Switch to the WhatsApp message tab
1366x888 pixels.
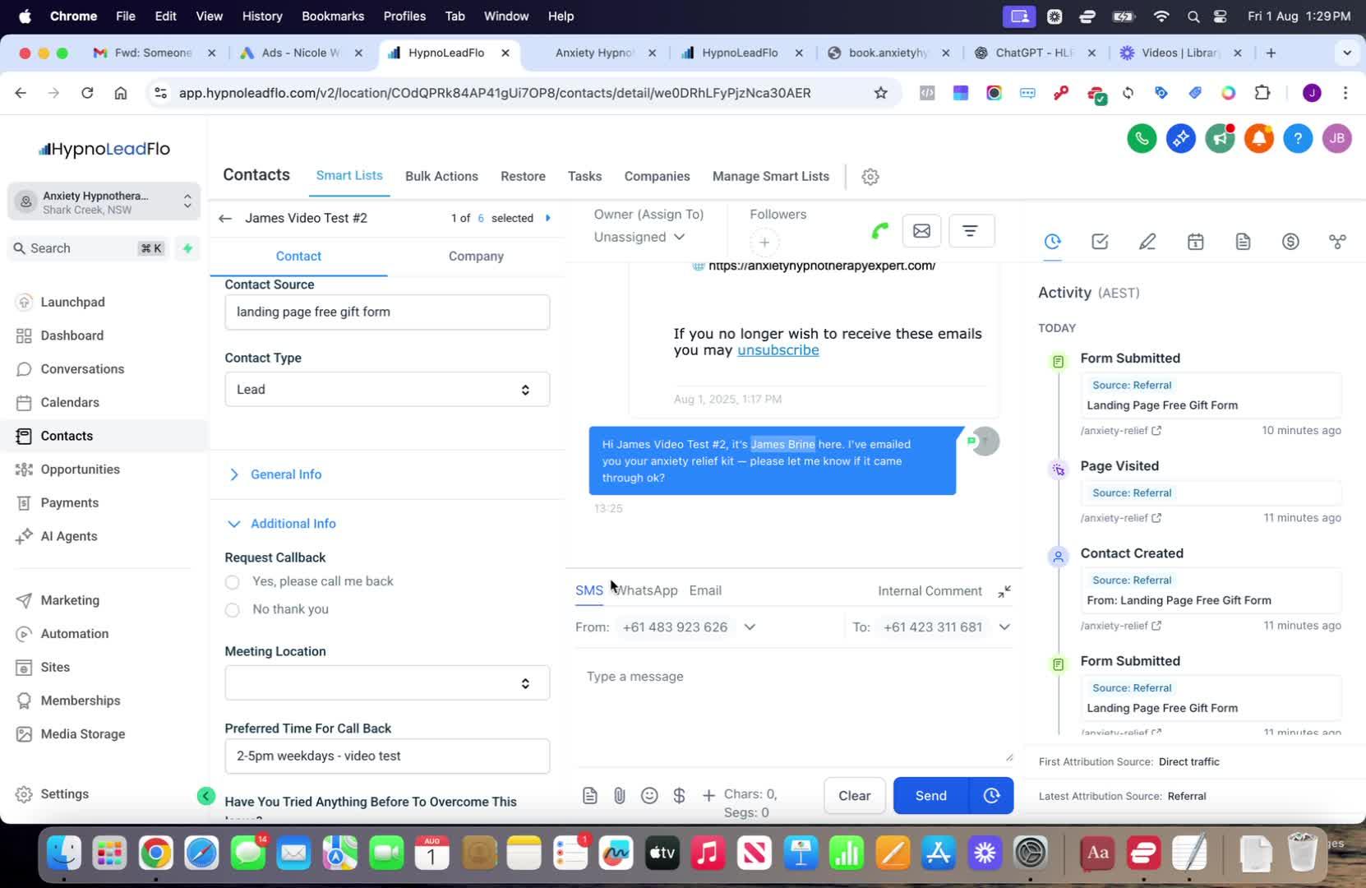click(646, 591)
